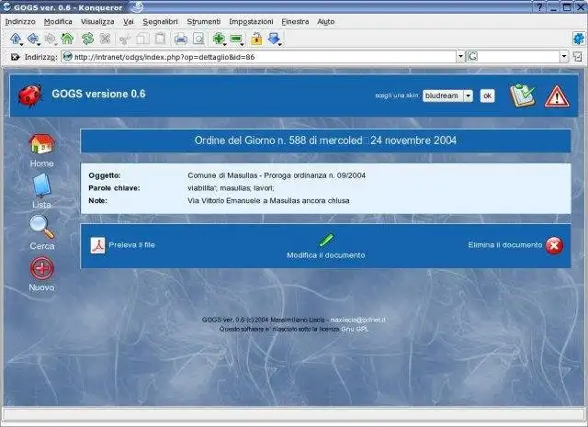Open the Visualizza menu

click(x=97, y=22)
